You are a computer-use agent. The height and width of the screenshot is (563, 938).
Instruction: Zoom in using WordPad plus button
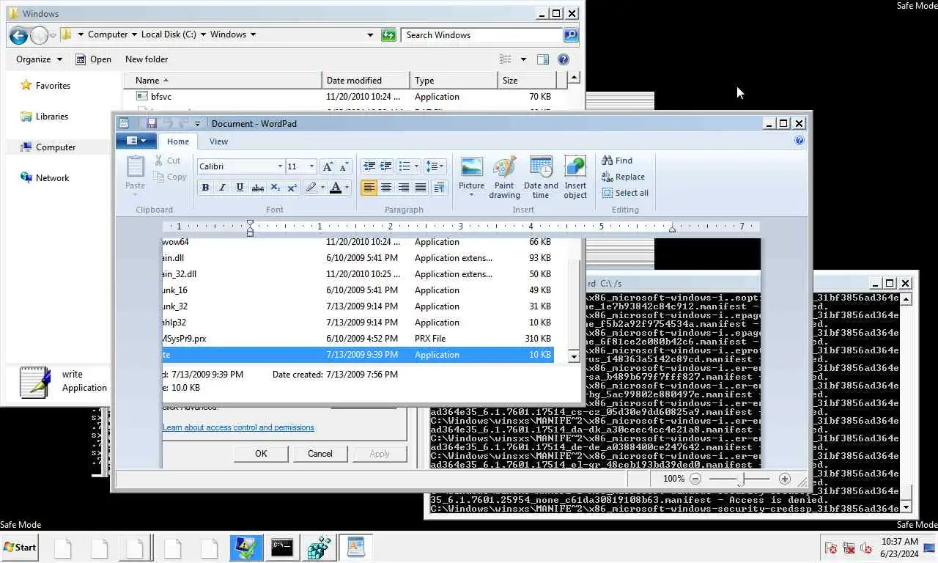coord(785,479)
